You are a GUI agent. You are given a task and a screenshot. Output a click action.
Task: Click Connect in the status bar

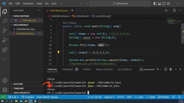click(x=28, y=97)
